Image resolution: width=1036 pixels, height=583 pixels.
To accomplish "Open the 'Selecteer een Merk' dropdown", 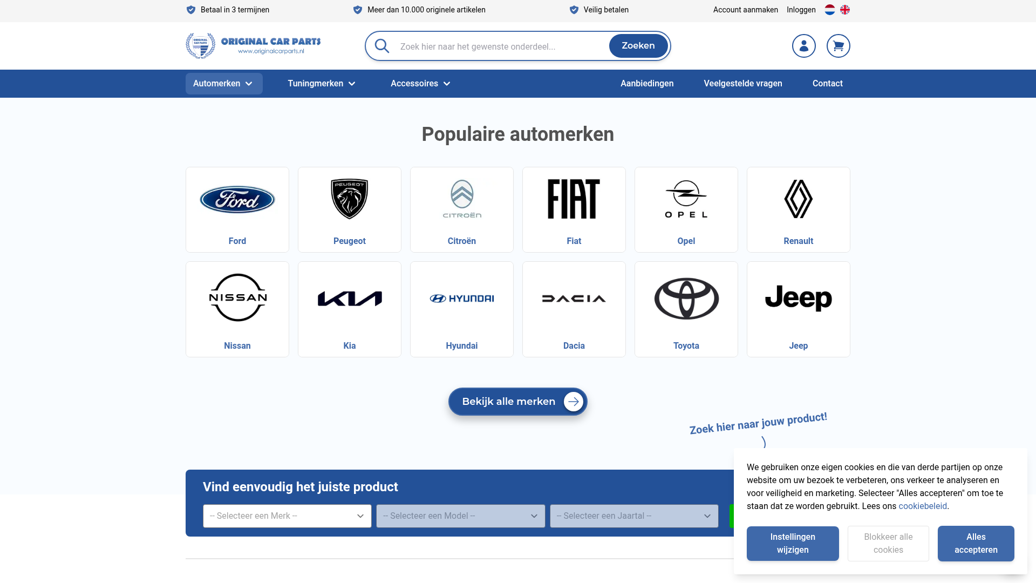I will [287, 516].
